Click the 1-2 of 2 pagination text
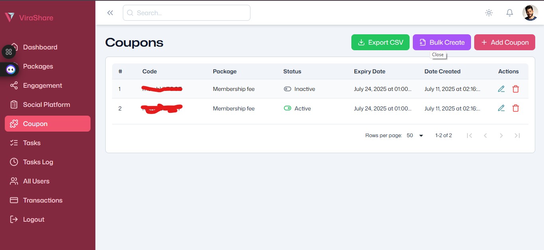The image size is (544, 250). pos(443,136)
